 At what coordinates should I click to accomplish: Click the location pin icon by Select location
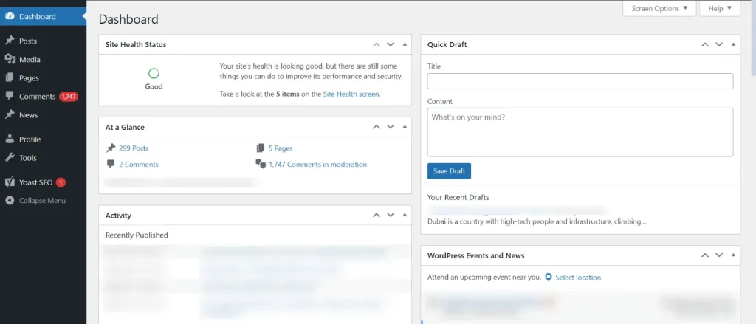pos(549,278)
